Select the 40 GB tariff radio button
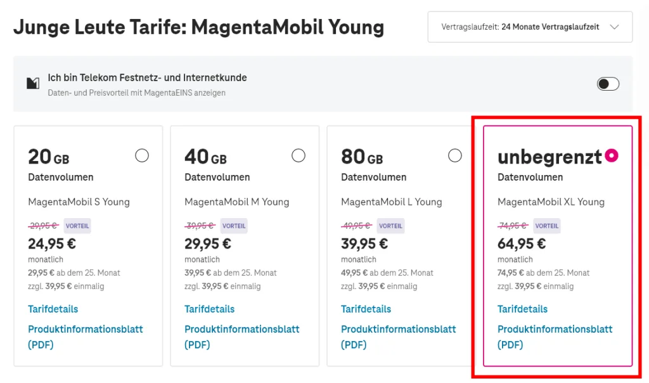649x383 pixels. point(299,155)
